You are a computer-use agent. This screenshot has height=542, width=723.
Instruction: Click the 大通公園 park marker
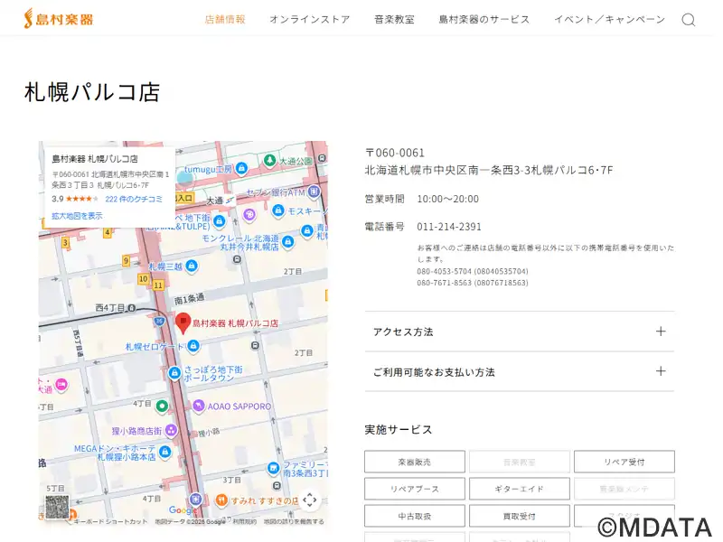point(269,161)
